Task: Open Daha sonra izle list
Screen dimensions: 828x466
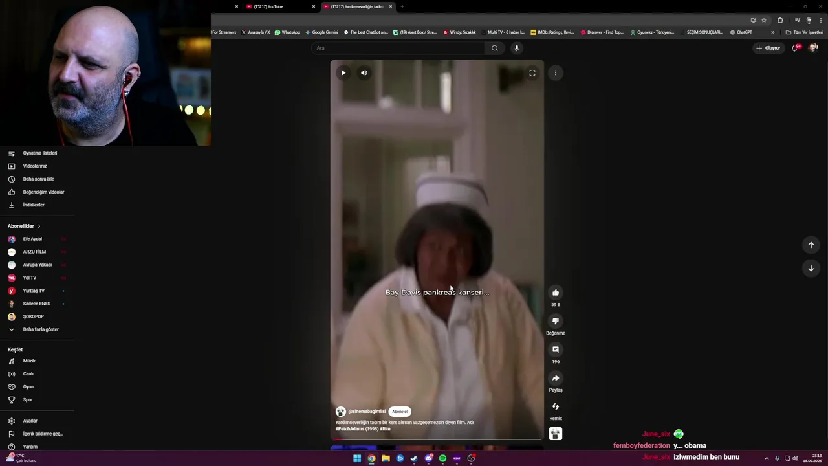Action: (38, 179)
